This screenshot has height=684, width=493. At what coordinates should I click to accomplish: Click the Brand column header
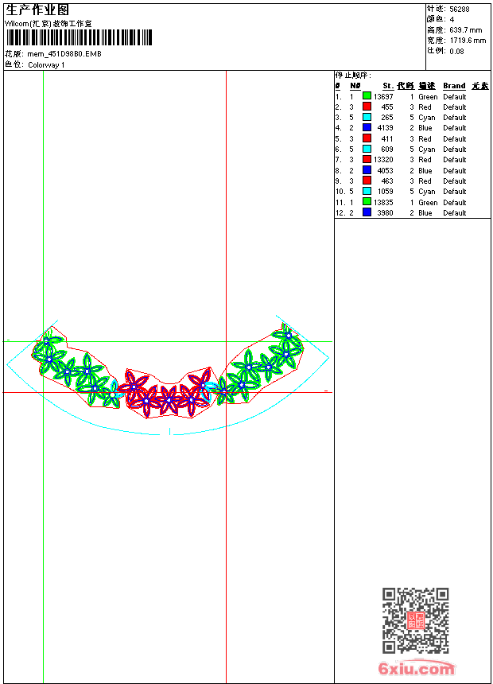(454, 86)
